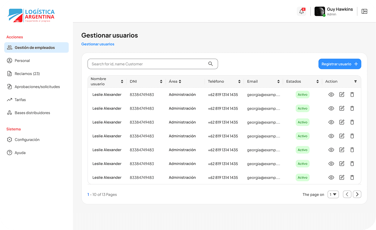
Task: View details of the first user row
Action: click(x=331, y=95)
